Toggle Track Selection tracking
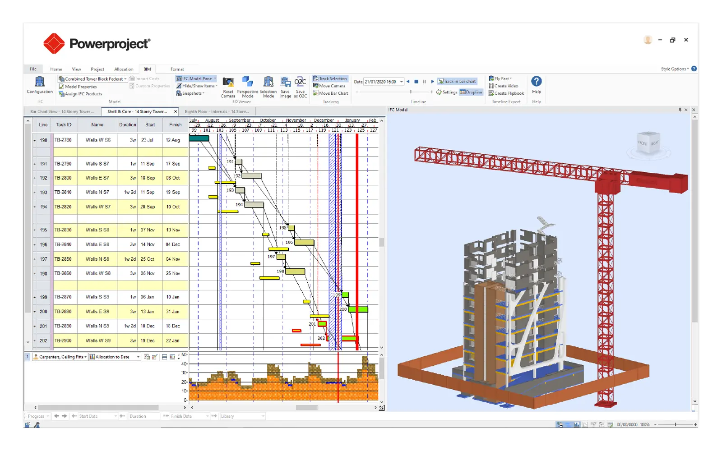Image resolution: width=722 pixels, height=451 pixels. tap(330, 78)
